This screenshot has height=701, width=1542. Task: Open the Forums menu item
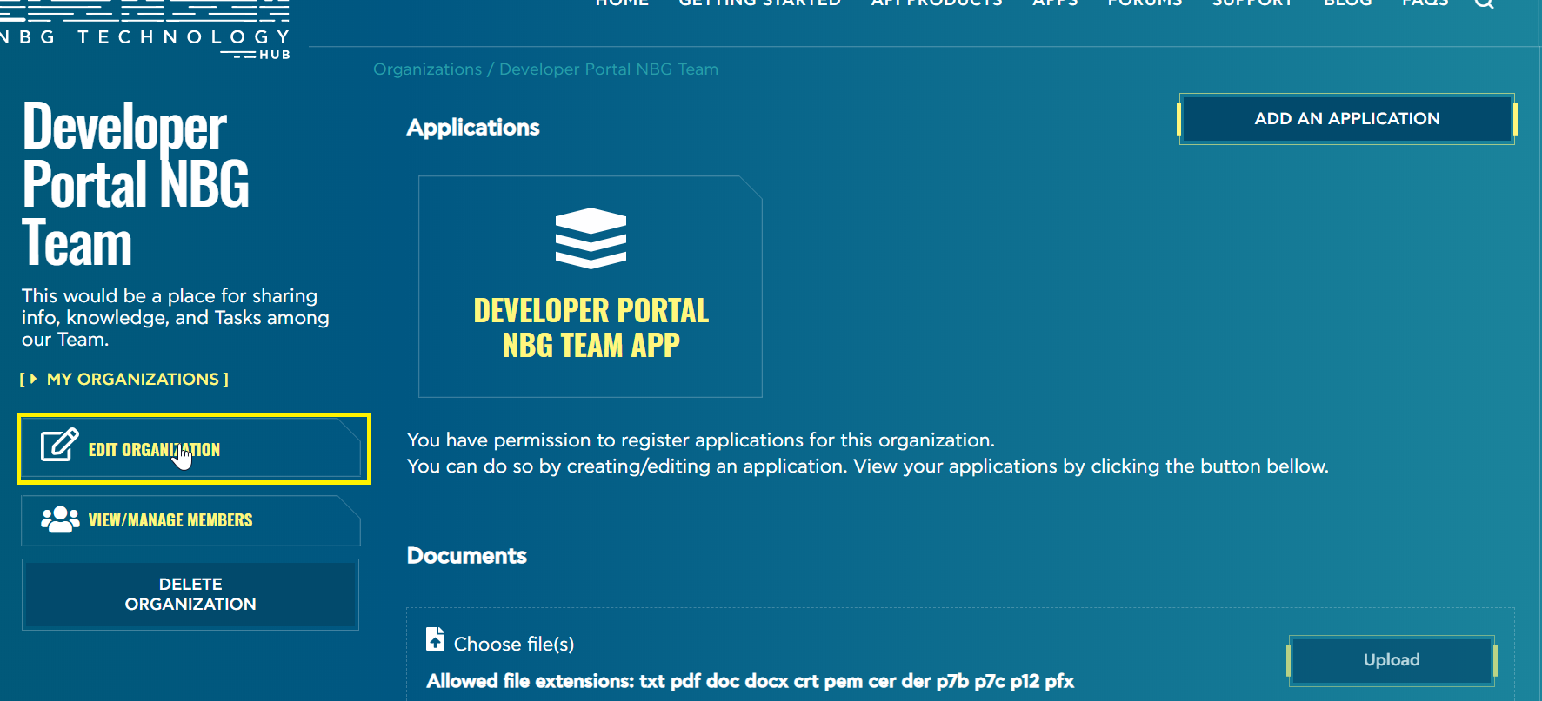[1145, 3]
